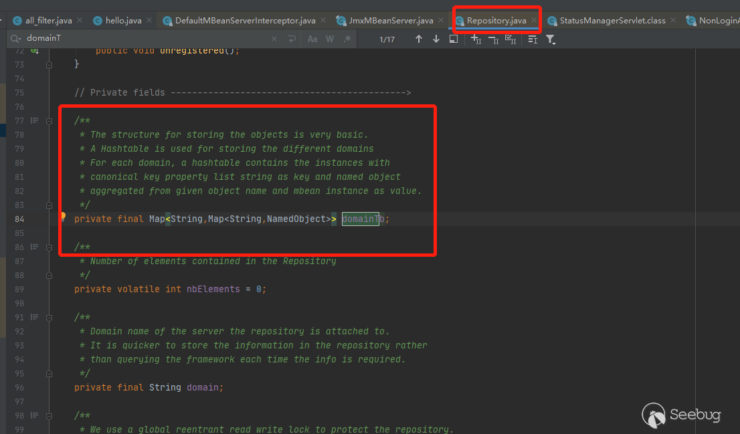Open the search history magnifier dropdown
This screenshot has width=740, height=434.
click(x=16, y=39)
